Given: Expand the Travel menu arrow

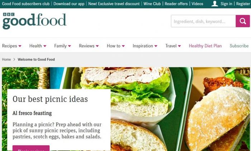Looking at the screenshot, I should point(179,46).
